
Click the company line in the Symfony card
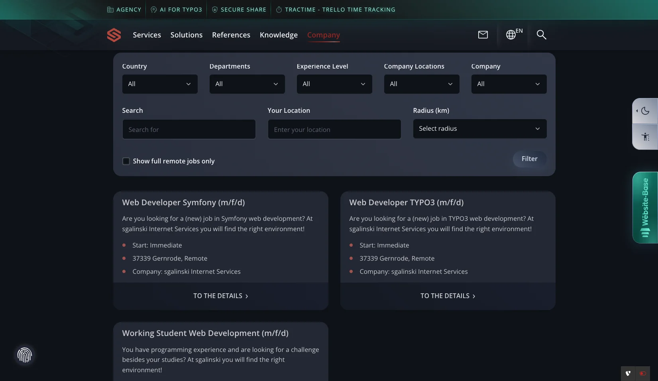pos(187,271)
